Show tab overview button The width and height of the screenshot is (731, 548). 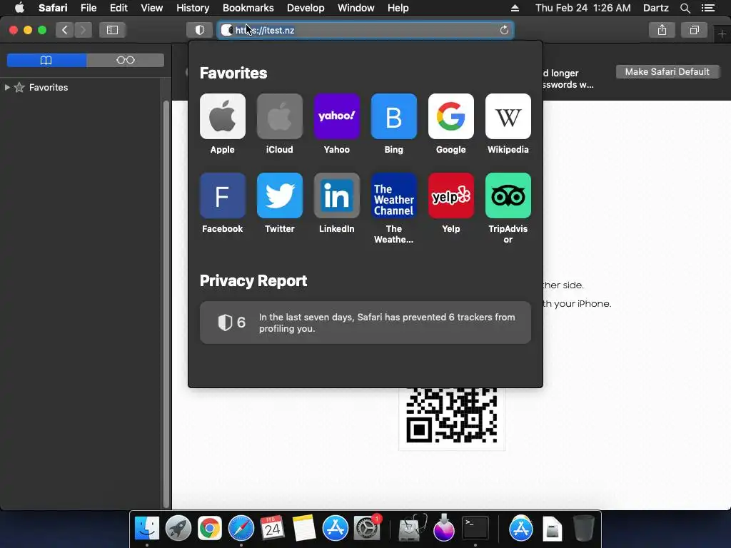click(694, 30)
